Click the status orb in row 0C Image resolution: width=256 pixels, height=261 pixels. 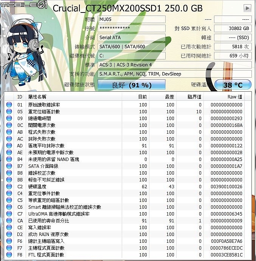pos(9,125)
